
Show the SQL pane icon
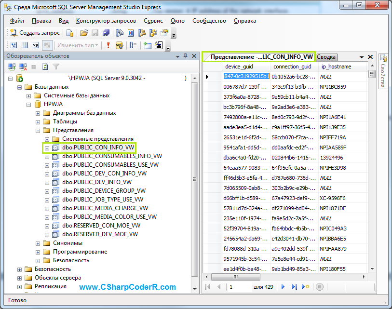[36, 45]
